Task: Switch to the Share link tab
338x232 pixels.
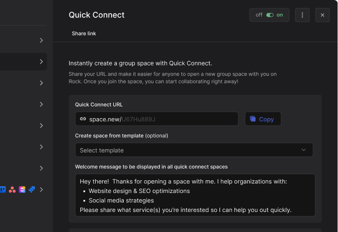Action: (x=84, y=34)
